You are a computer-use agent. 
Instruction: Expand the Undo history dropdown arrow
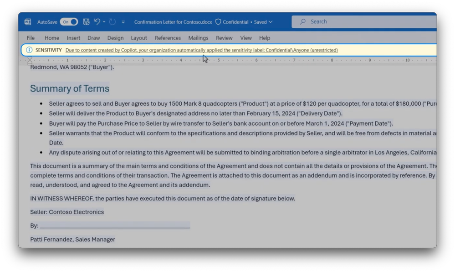click(x=104, y=22)
